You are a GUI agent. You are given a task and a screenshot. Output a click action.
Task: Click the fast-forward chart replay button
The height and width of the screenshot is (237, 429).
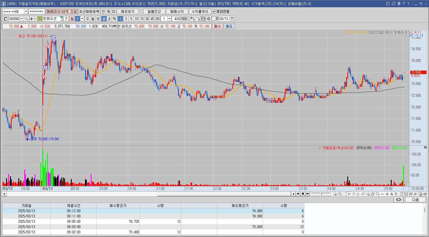[307, 194]
